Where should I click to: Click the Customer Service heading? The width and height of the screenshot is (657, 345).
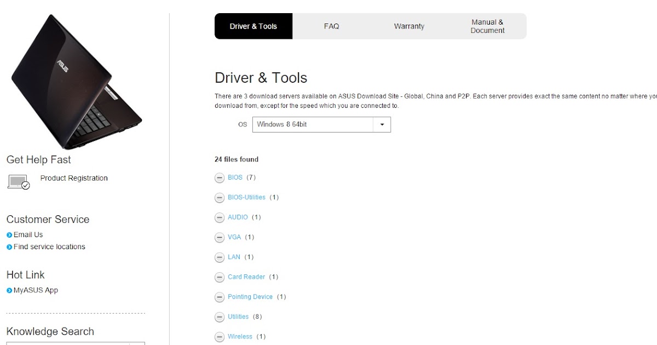click(x=48, y=220)
